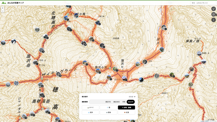Open photo cluster beside elevation 3103.2
The width and height of the screenshot is (217, 122).
tap(35, 62)
